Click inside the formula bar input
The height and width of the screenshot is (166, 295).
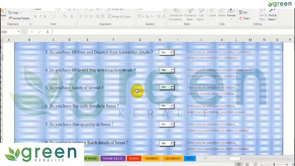tap(173, 32)
